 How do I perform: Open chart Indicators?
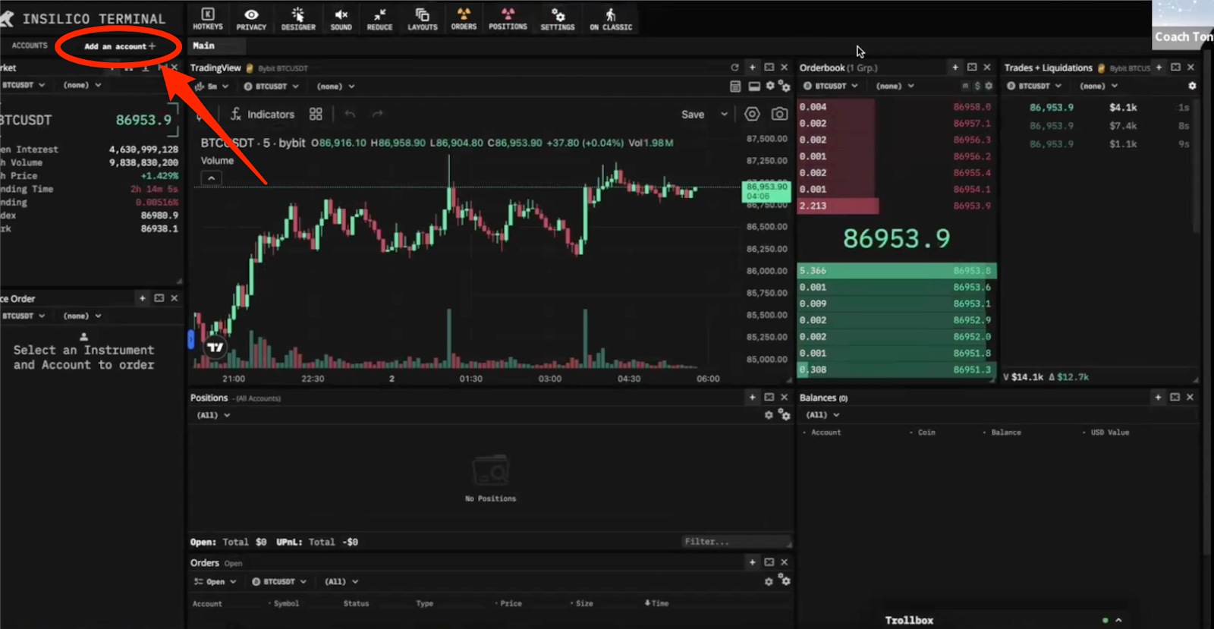click(263, 115)
